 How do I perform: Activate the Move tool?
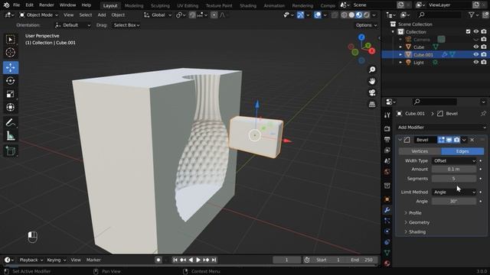click(x=10, y=67)
